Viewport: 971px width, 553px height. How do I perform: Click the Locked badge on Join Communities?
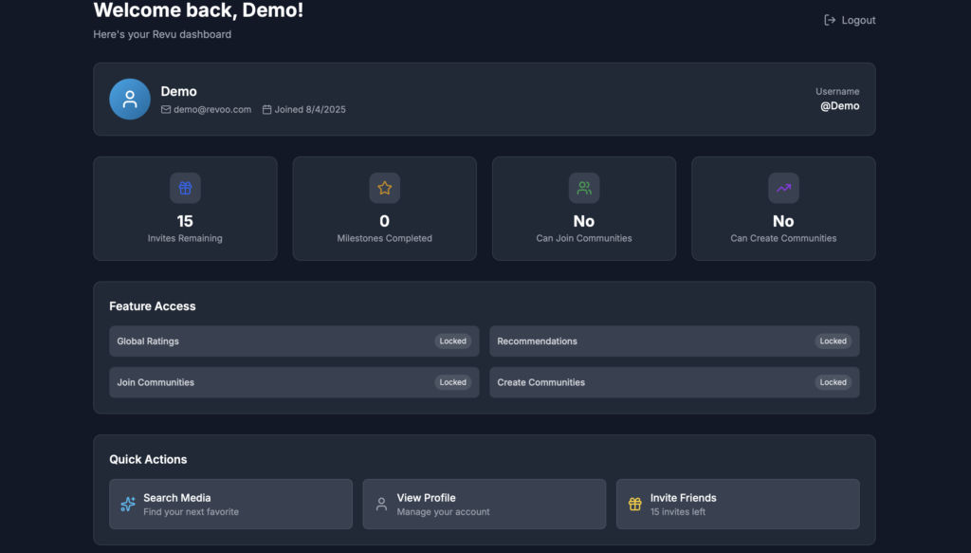(452, 382)
